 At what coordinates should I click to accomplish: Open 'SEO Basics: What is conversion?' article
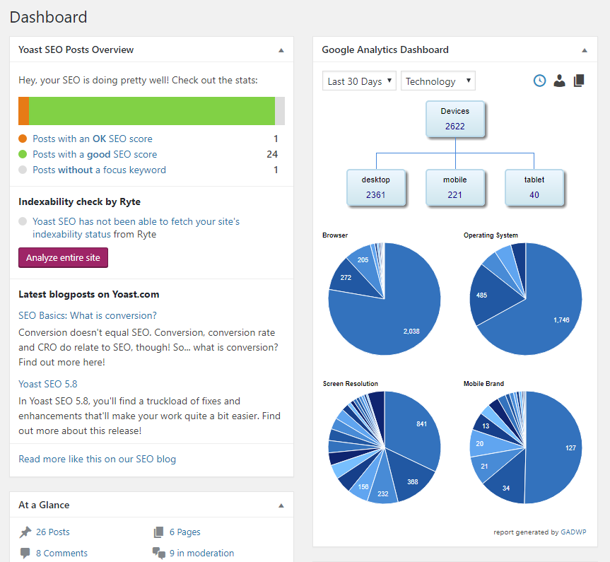(x=88, y=315)
